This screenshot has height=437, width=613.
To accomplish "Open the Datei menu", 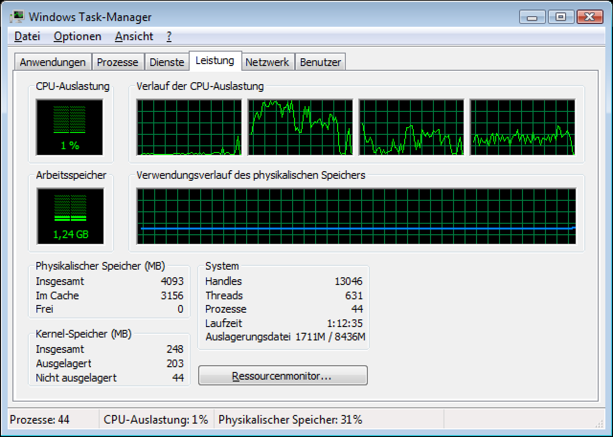I will 27,36.
